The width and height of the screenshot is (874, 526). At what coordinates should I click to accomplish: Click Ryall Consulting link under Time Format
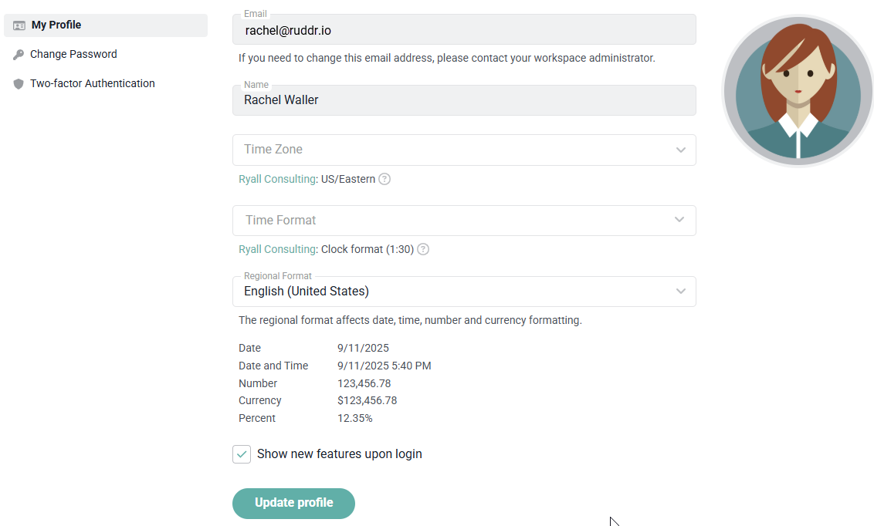277,249
